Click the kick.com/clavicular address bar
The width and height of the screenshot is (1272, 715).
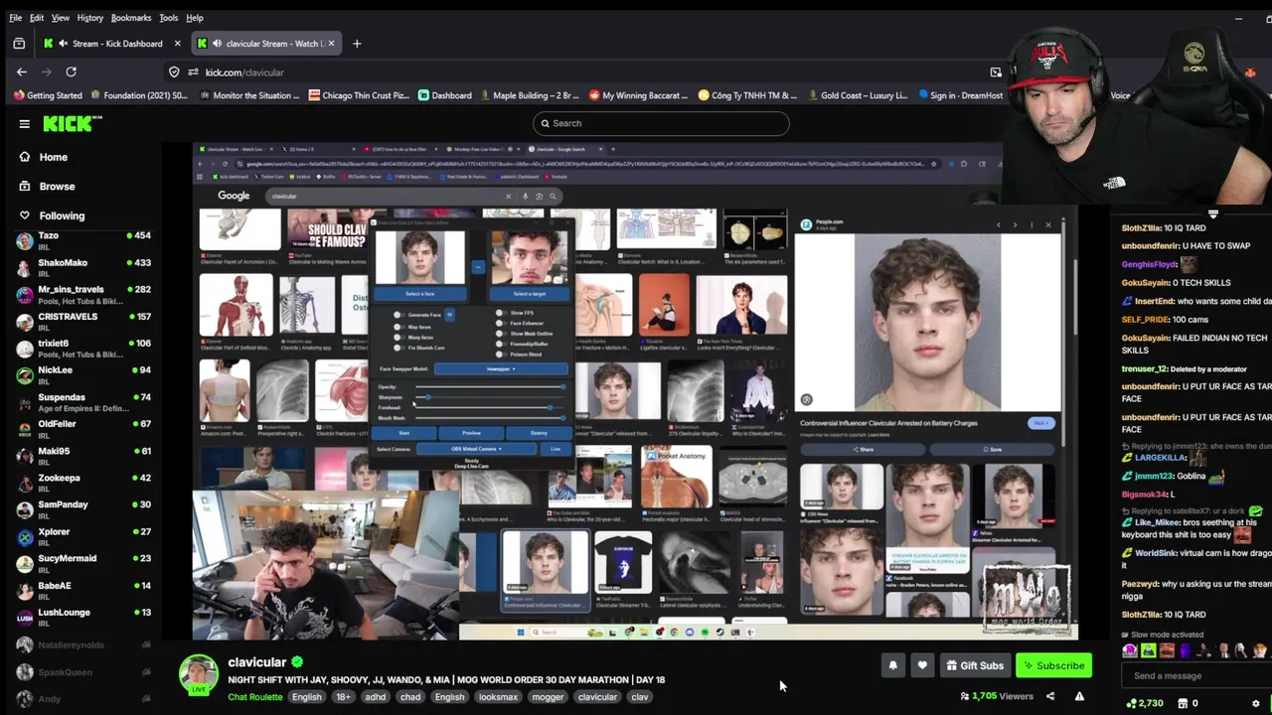pos(586,72)
